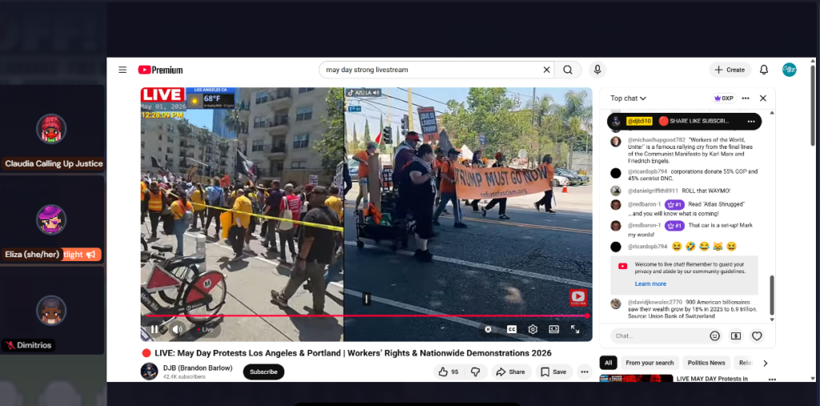Select the From your search chip

click(x=649, y=363)
